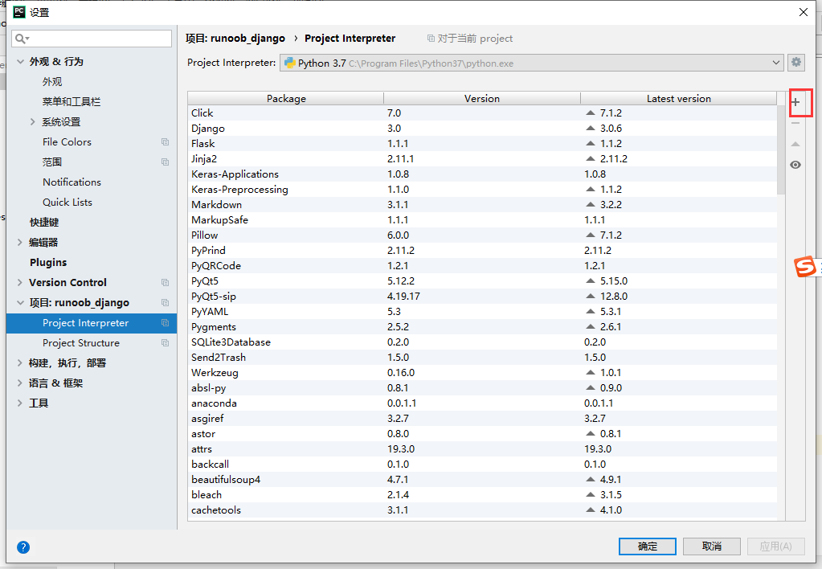The height and width of the screenshot is (569, 822).
Task: Click project-level icon beside 项目: runoob_django
Action: [x=166, y=303]
